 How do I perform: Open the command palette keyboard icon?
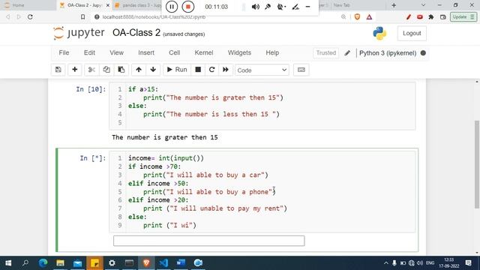click(x=301, y=70)
